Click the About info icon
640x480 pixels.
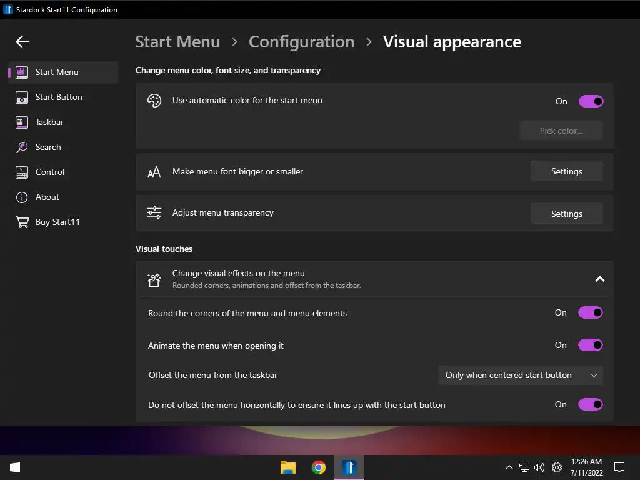click(x=22, y=197)
